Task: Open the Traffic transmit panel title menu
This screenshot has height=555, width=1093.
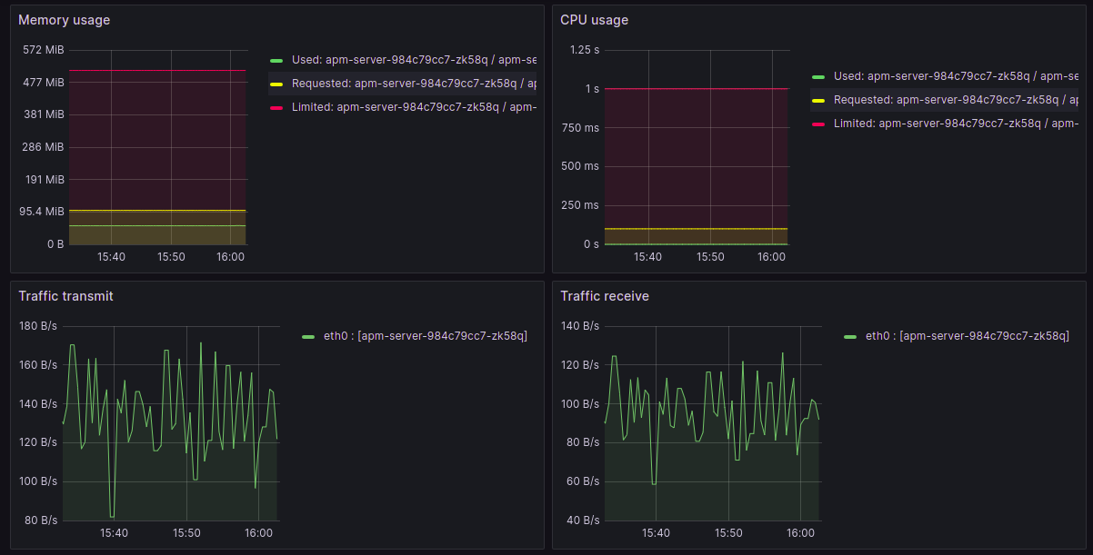Action: pos(65,296)
